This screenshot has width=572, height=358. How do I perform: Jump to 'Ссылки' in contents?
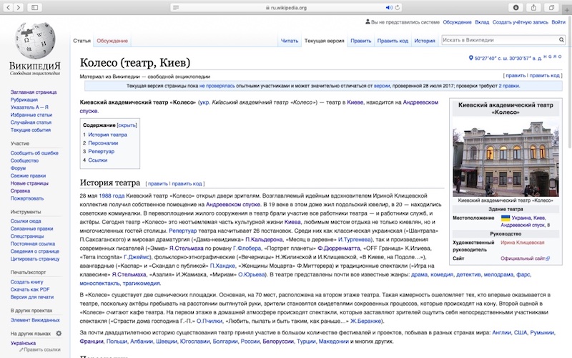tap(98, 160)
